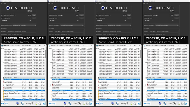The width and height of the screenshot is (190, 107).
Task: Shrink sensor columns in LLC 8 HWiNFO window
Action: (x=6, y=104)
